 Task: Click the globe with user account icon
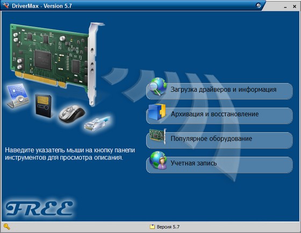pyautogui.click(x=158, y=160)
